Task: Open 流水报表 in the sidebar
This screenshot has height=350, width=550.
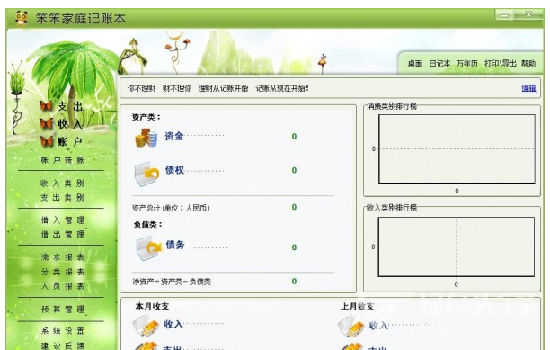Action: [62, 257]
